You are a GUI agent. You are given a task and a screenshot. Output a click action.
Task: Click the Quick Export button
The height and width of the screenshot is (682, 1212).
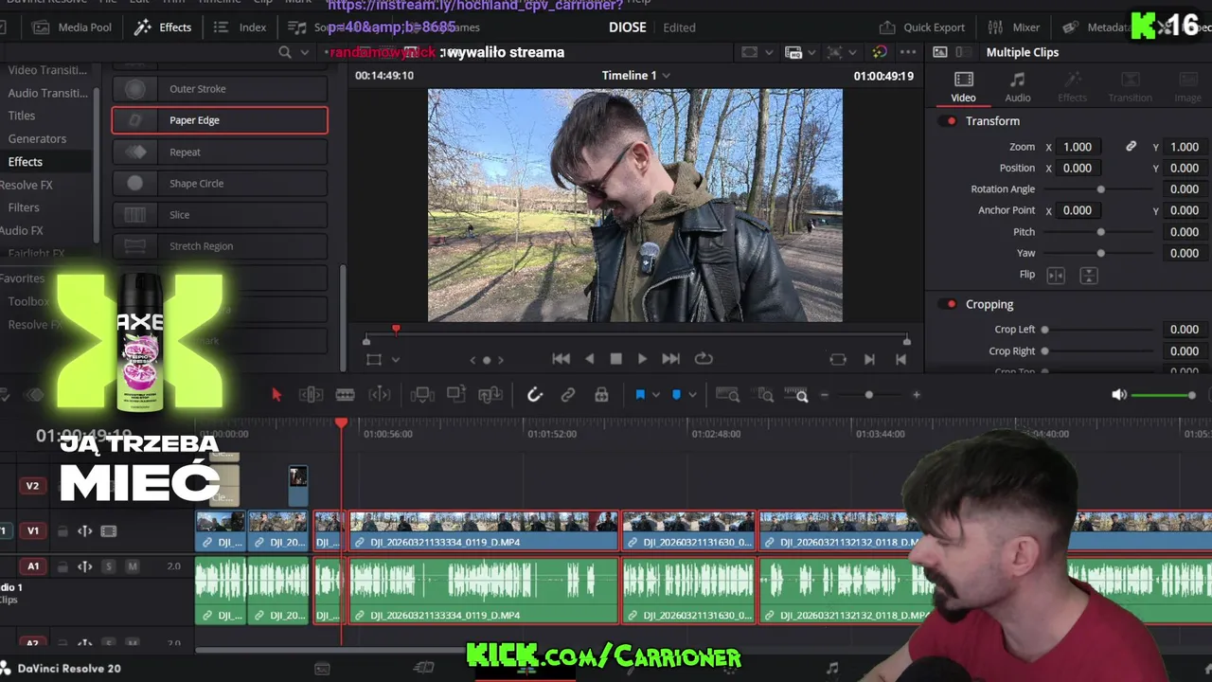pos(922,27)
